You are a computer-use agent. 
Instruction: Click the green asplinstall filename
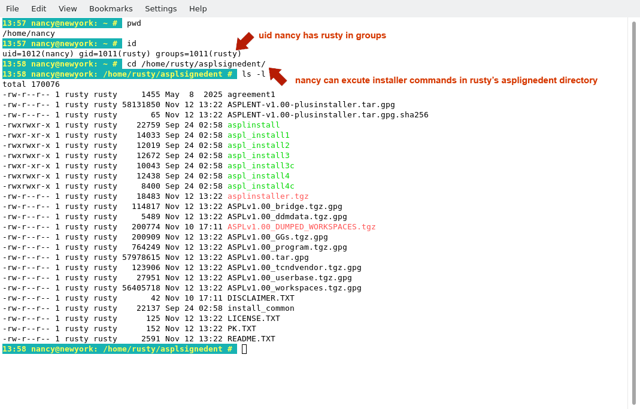tap(253, 125)
